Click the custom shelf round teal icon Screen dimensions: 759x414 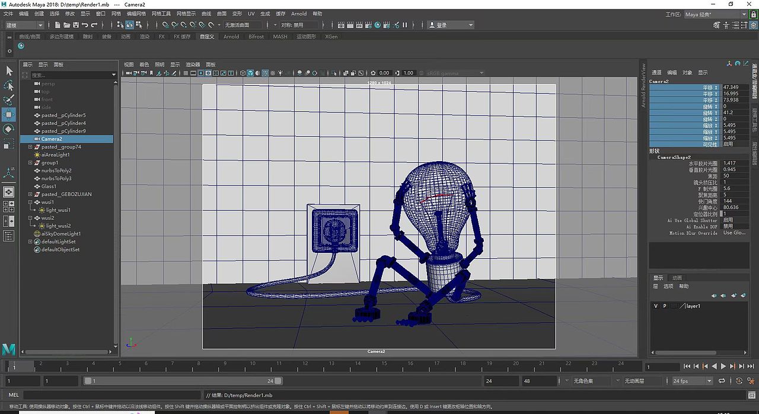tap(21, 46)
